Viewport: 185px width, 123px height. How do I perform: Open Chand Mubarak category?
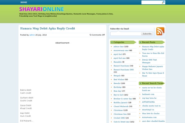tap(121, 106)
